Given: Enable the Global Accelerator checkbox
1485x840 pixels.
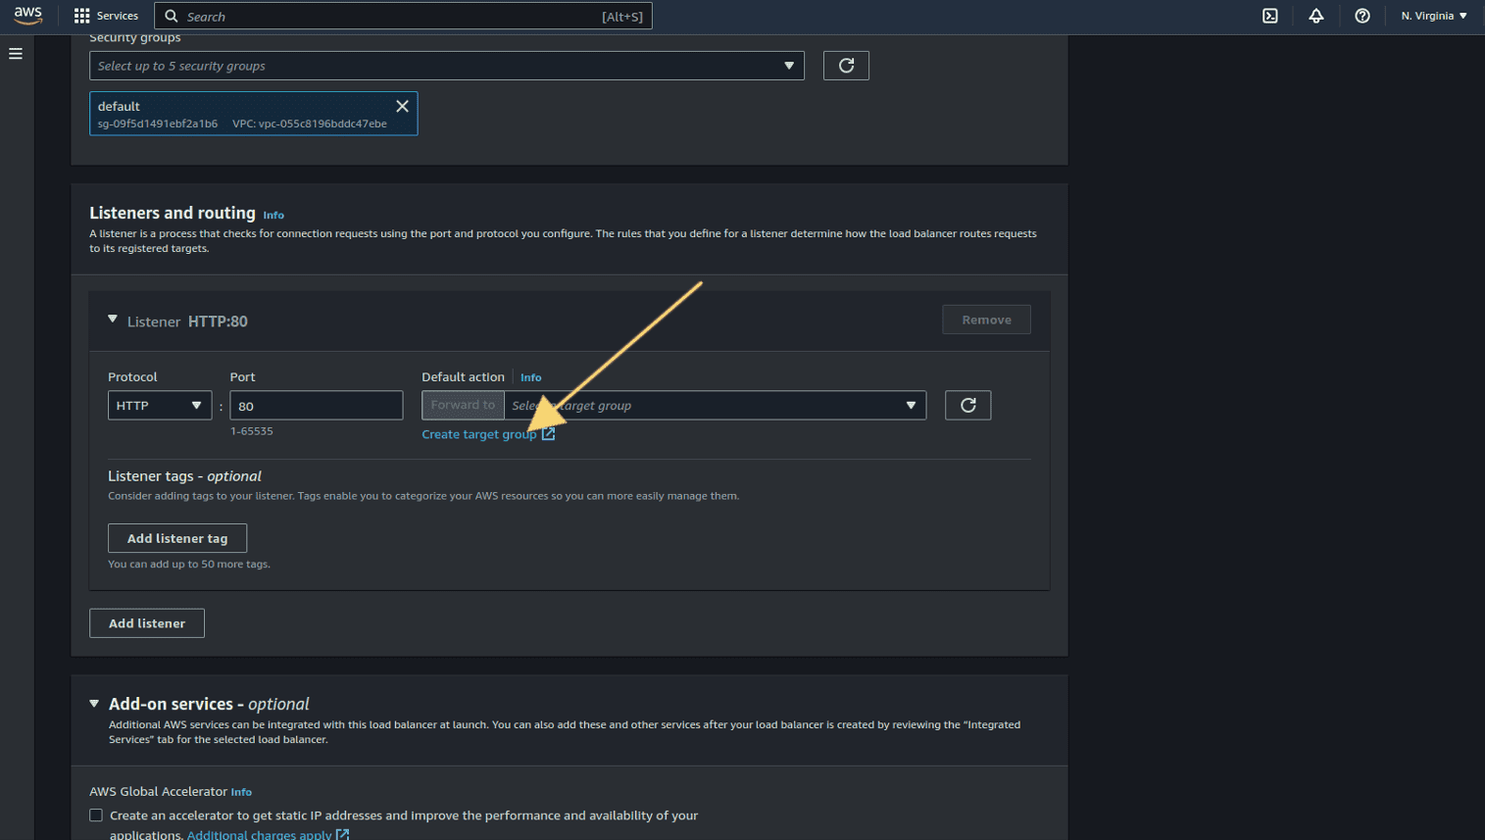Looking at the screenshot, I should tap(96, 815).
